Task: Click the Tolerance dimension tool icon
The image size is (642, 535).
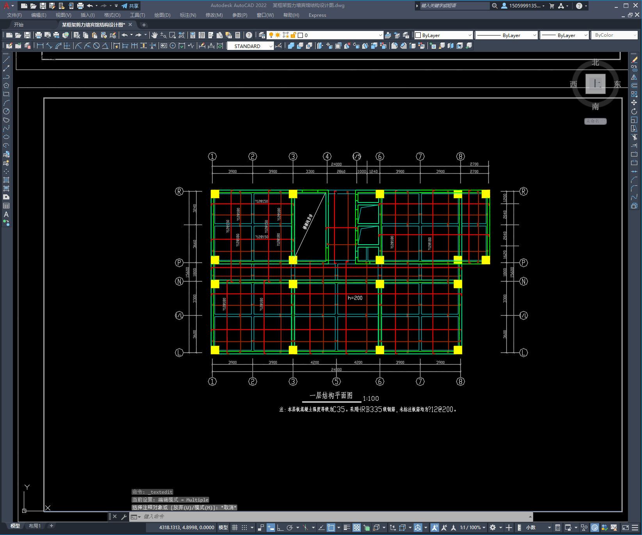Action: pos(164,46)
